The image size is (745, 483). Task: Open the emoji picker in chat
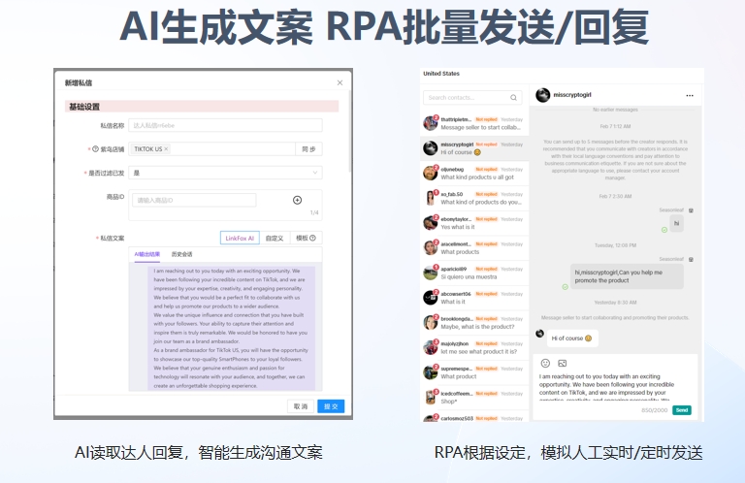545,363
